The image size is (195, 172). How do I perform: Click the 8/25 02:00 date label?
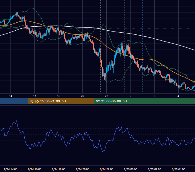[x=154, y=169]
